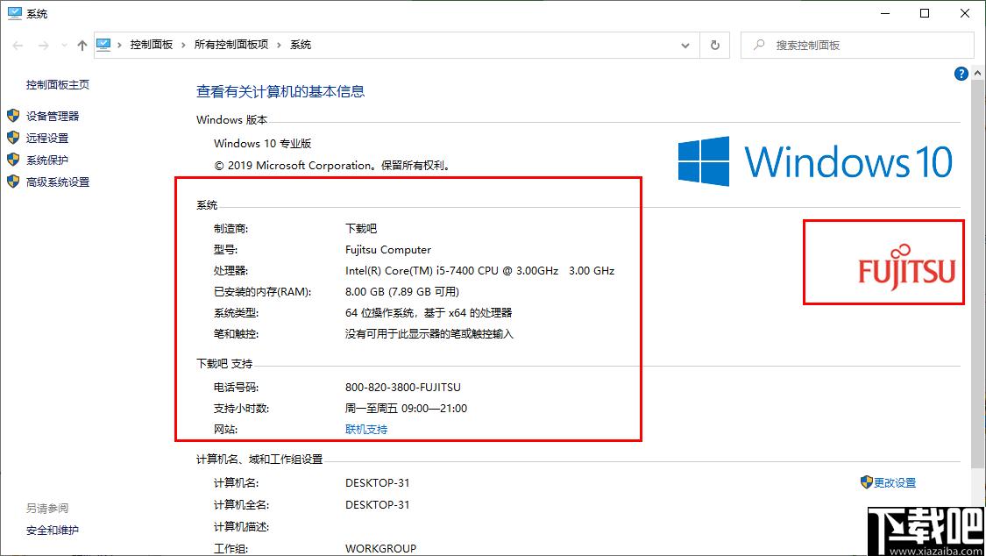Open recent locations dropdown arrow

(x=64, y=46)
